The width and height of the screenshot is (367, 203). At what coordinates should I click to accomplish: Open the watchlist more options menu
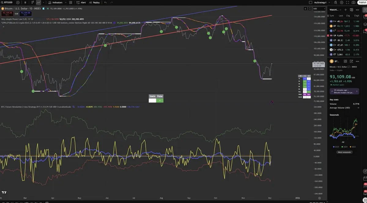[x=357, y=10]
